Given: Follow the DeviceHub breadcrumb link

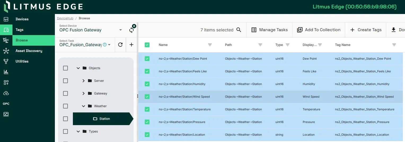Looking at the screenshot, I should point(65,18).
